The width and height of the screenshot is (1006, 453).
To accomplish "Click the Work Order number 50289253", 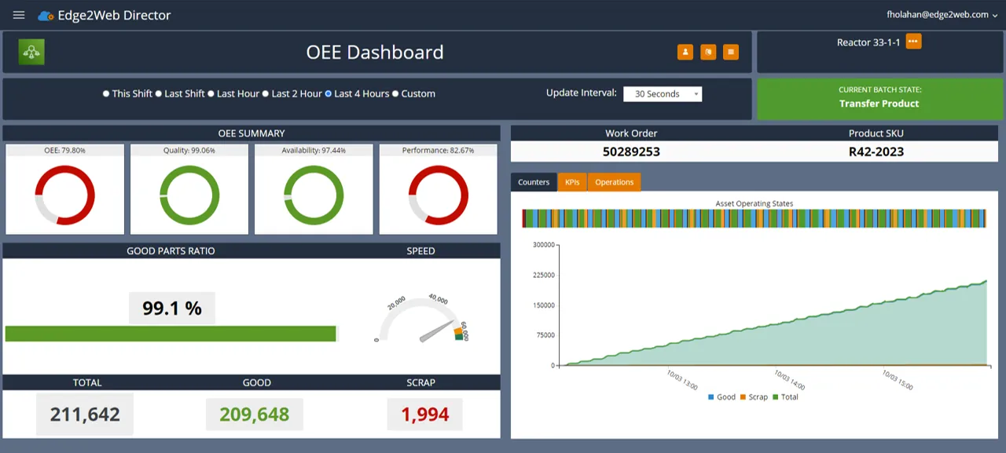I will coord(631,152).
